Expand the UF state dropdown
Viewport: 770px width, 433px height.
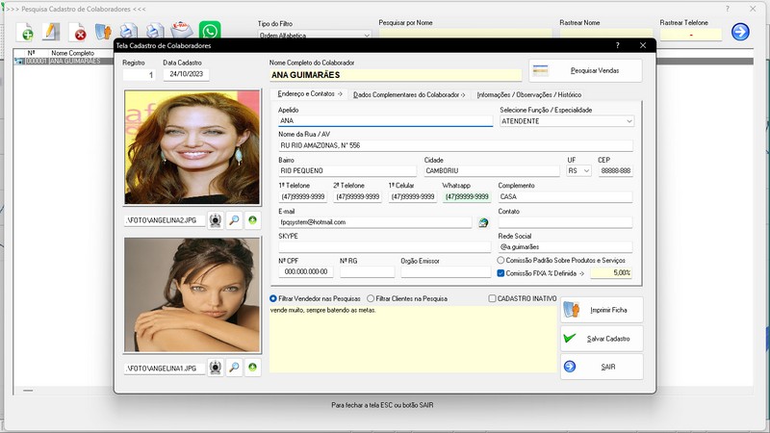click(587, 170)
